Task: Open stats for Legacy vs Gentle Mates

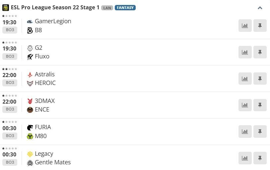Action: 245,158
